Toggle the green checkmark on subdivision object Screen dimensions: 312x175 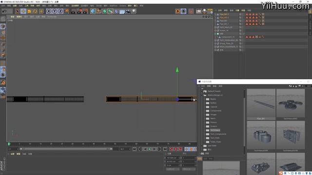coord(243,34)
